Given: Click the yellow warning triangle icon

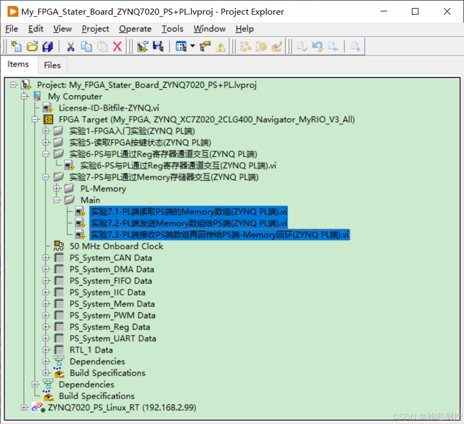Looking at the screenshot, I should coord(220,47).
